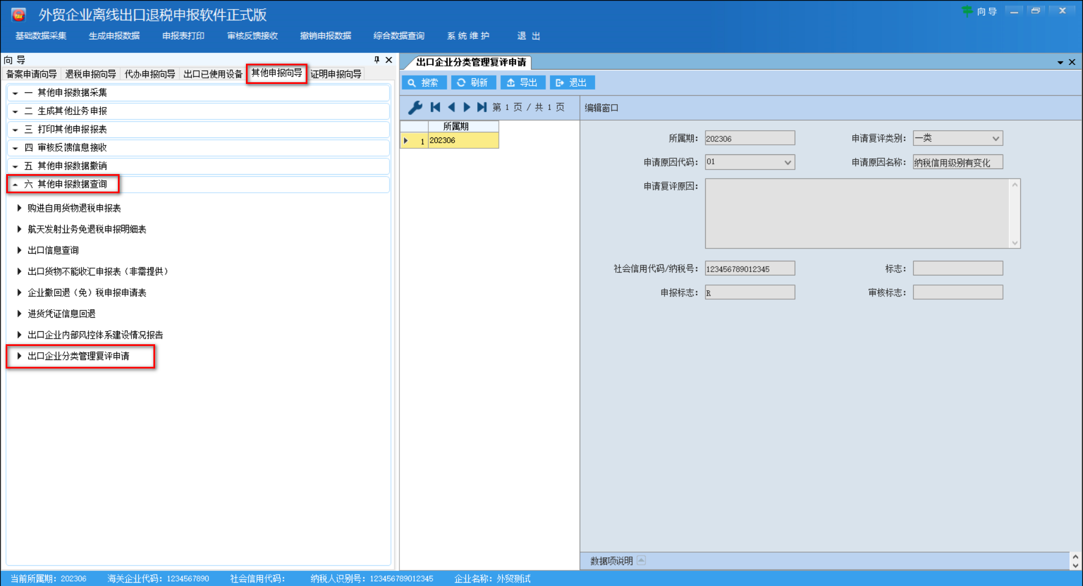Jump to last page arrow

click(482, 107)
